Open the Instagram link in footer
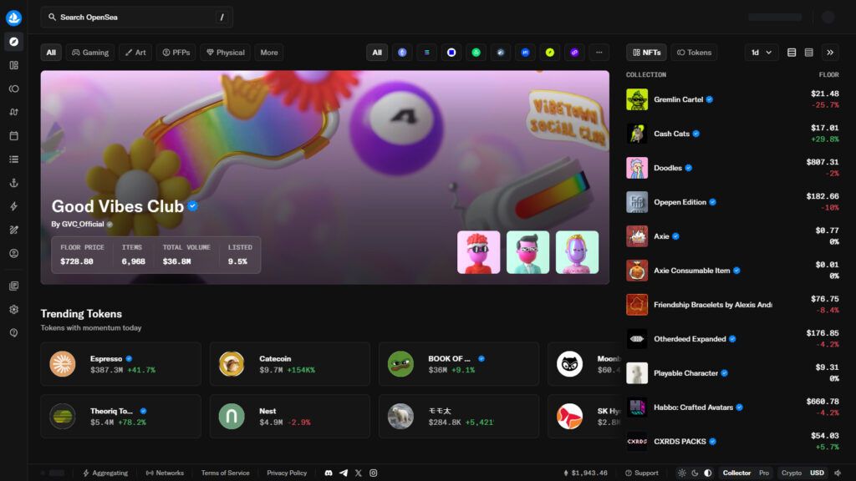The width and height of the screenshot is (856, 481). 374,473
